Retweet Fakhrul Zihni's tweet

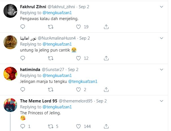click(x=51, y=27)
